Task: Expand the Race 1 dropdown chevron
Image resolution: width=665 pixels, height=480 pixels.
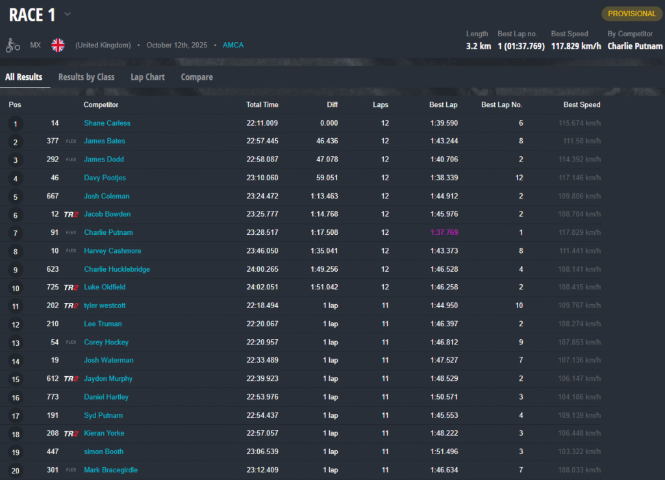Action: point(68,14)
